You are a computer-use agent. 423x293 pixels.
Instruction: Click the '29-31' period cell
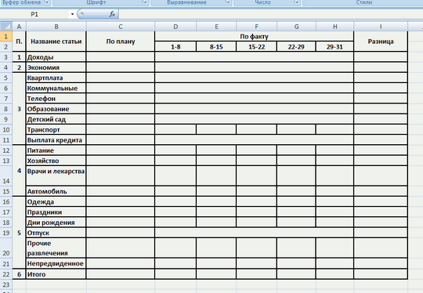pyautogui.click(x=334, y=47)
